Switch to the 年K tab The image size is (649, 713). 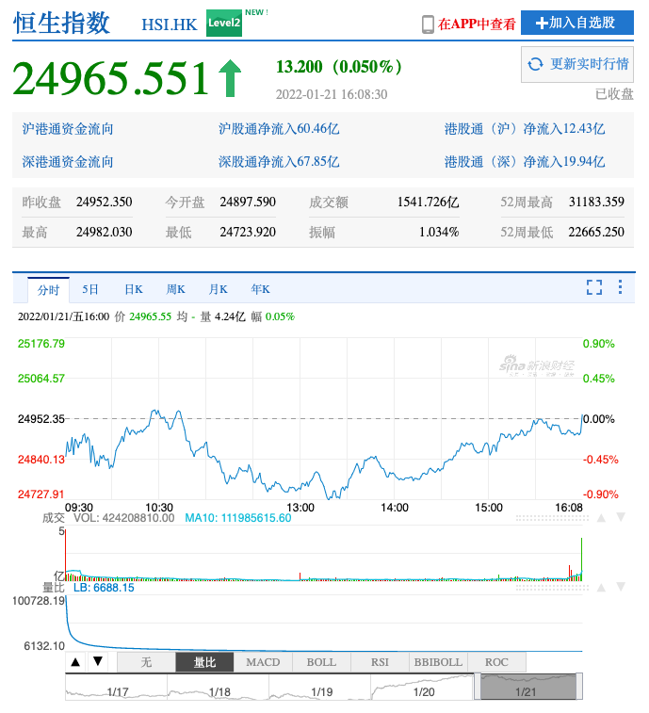pyautogui.click(x=261, y=289)
